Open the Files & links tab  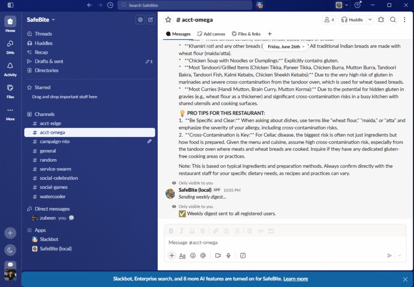246,34
